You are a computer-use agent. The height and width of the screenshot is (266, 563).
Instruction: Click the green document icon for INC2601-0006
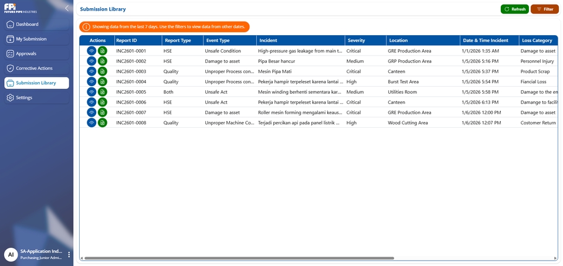[x=103, y=103]
